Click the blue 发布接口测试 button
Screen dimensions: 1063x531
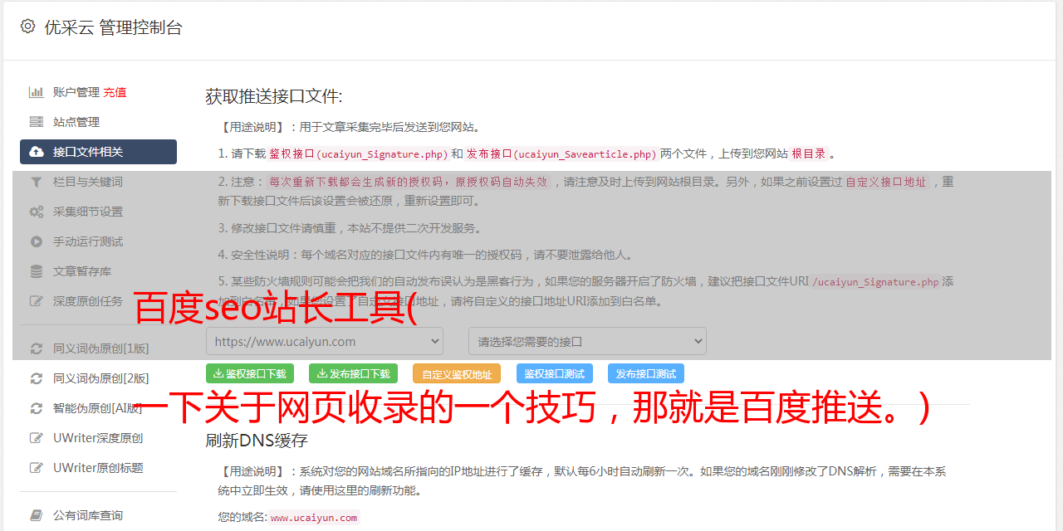(646, 373)
